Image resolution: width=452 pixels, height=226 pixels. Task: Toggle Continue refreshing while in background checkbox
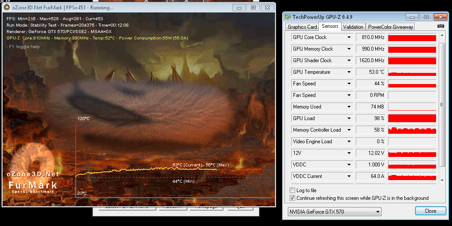point(292,198)
